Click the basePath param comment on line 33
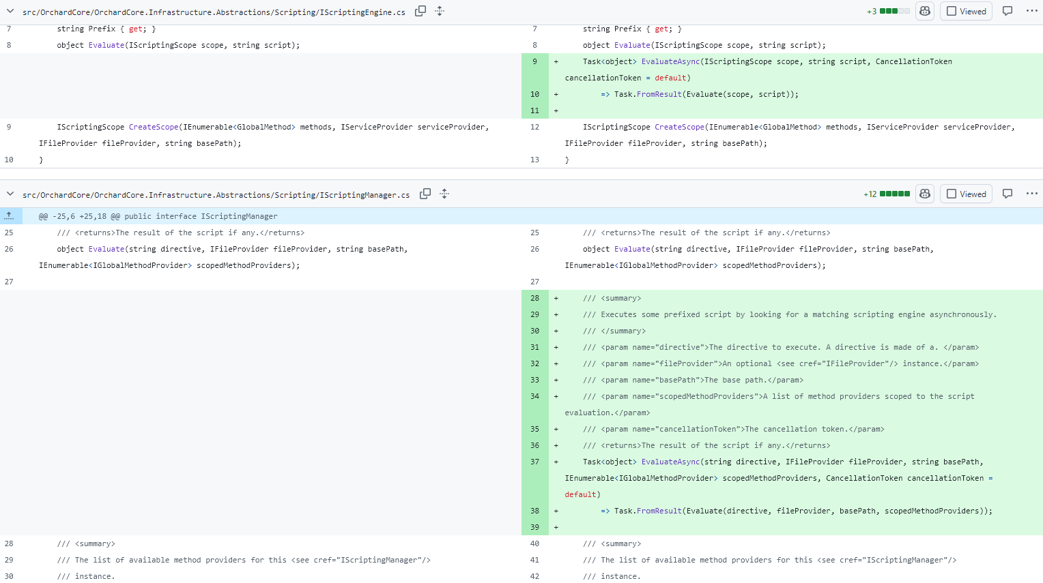 693,380
